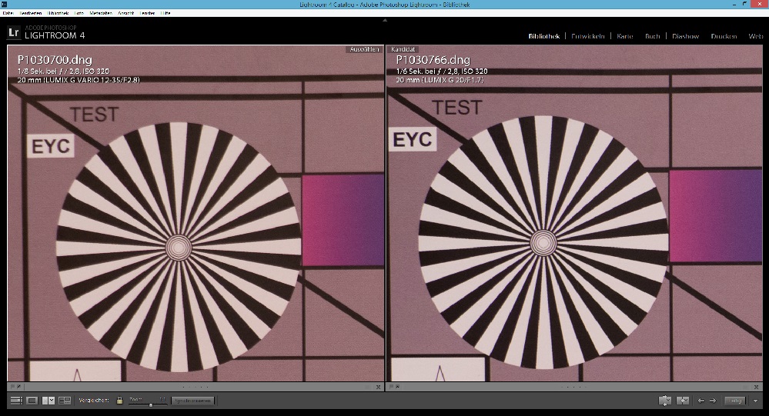Click the Swap images icon
The height and width of the screenshot is (416, 769).
coord(665,401)
